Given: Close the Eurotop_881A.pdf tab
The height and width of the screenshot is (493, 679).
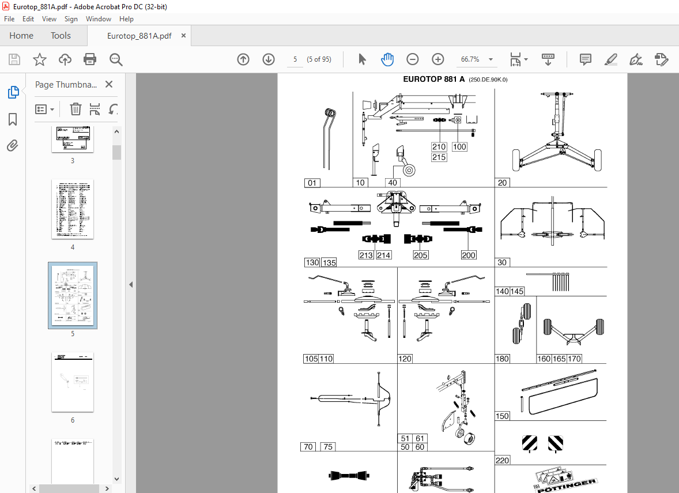Looking at the screenshot, I should tap(184, 36).
